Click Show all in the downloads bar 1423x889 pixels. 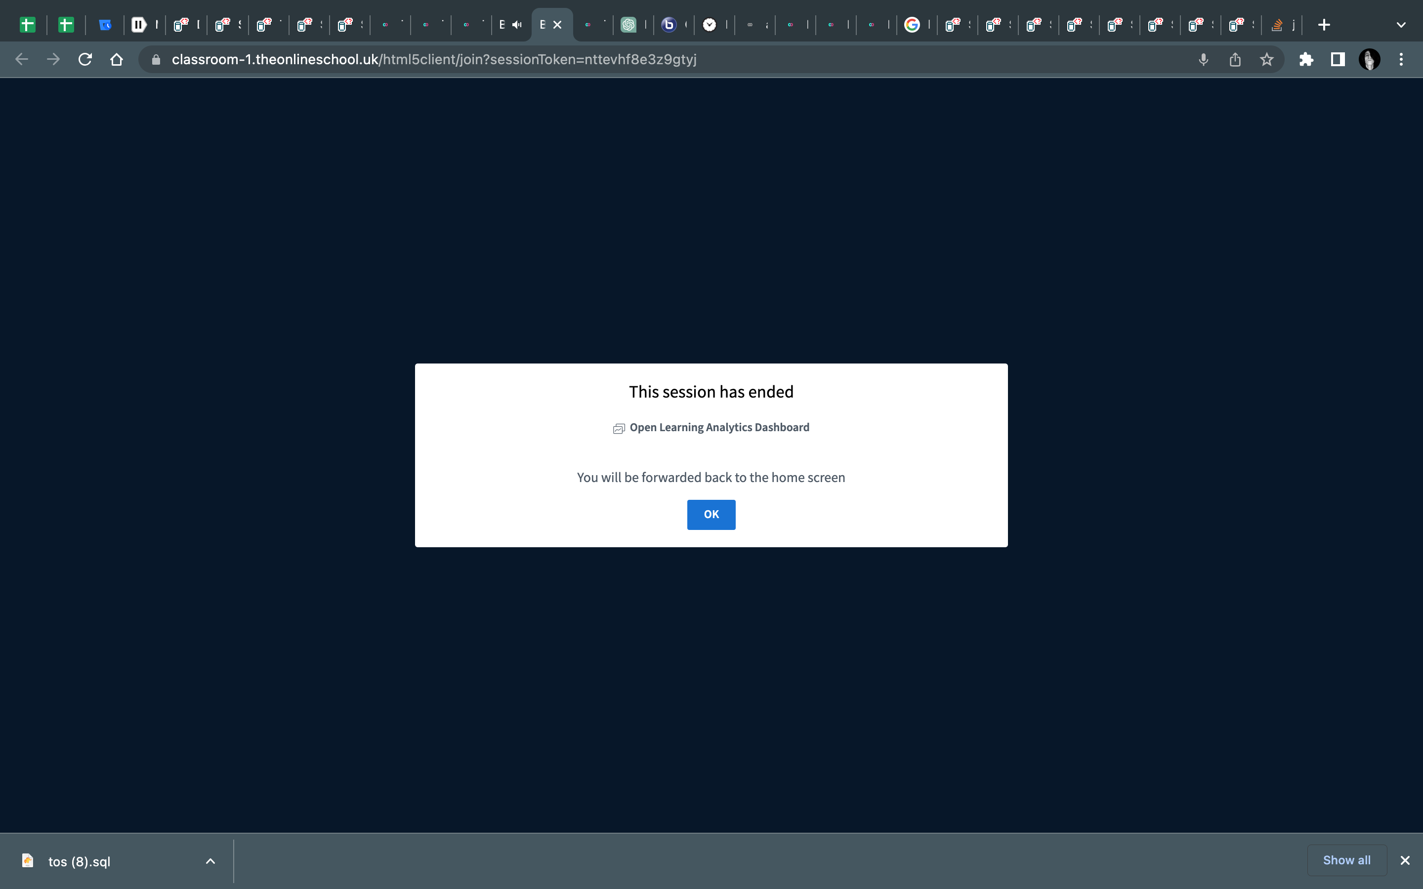point(1346,859)
